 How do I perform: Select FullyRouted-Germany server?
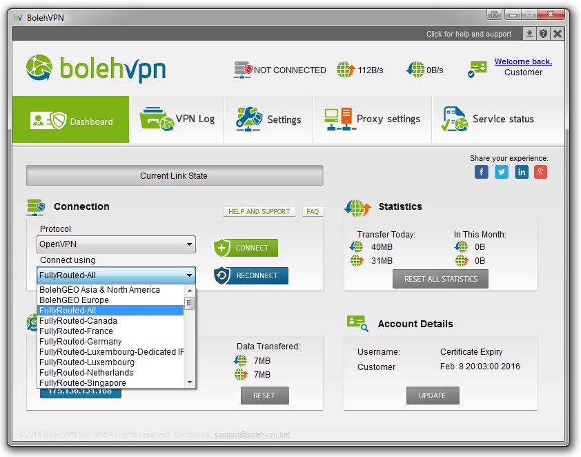(x=110, y=341)
